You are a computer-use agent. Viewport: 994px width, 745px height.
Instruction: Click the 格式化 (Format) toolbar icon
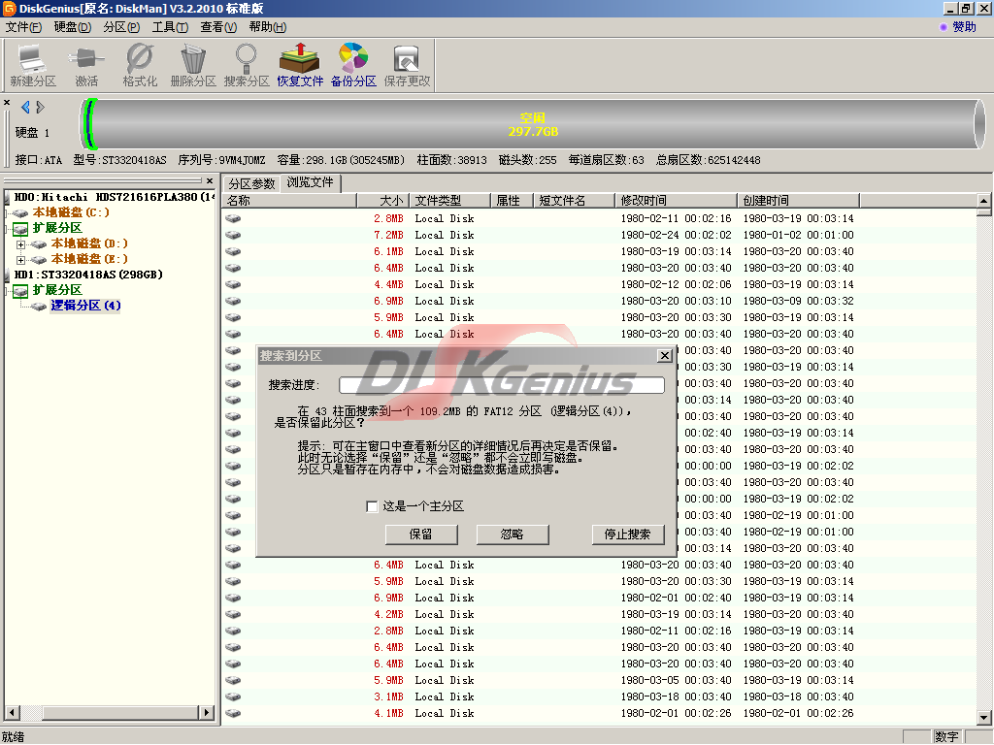(140, 65)
